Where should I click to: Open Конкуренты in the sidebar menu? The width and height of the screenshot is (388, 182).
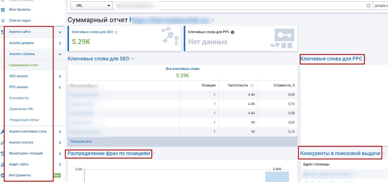point(19,98)
